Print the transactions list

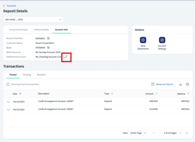(187, 84)
